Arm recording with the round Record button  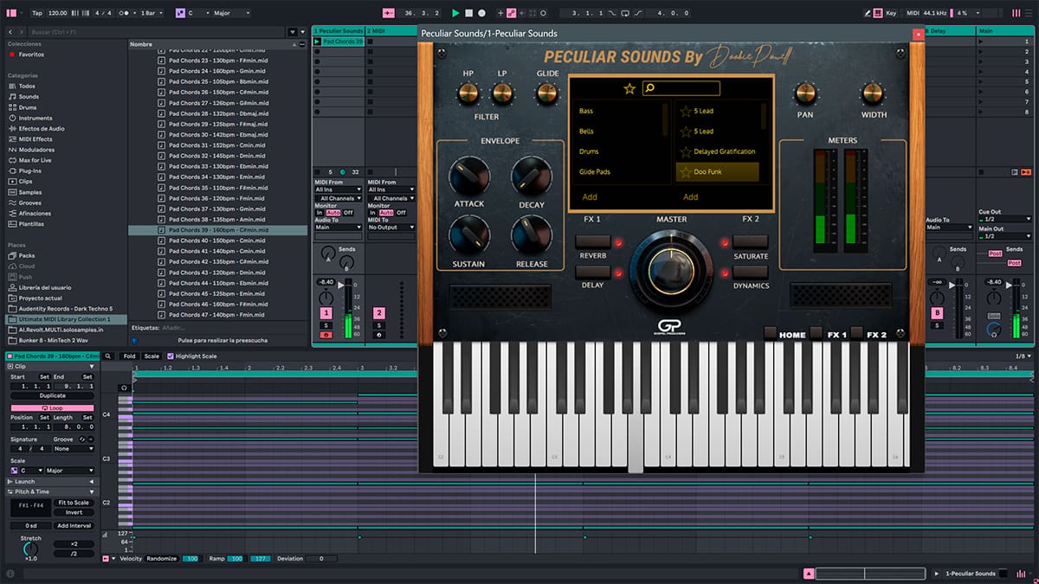[x=481, y=13]
